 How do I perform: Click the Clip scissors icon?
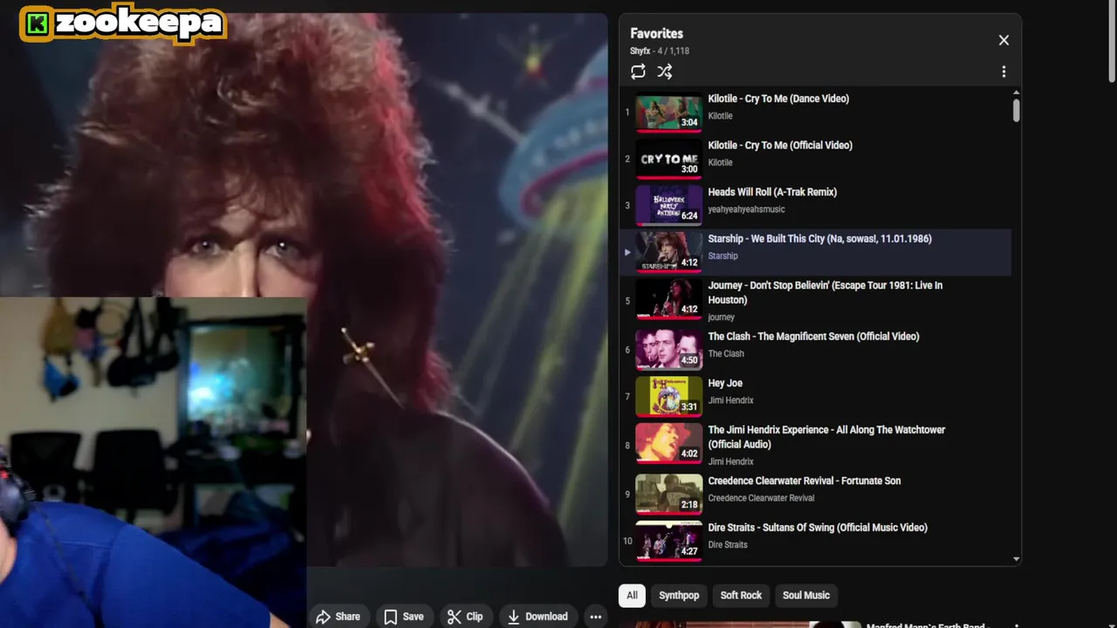tap(454, 617)
